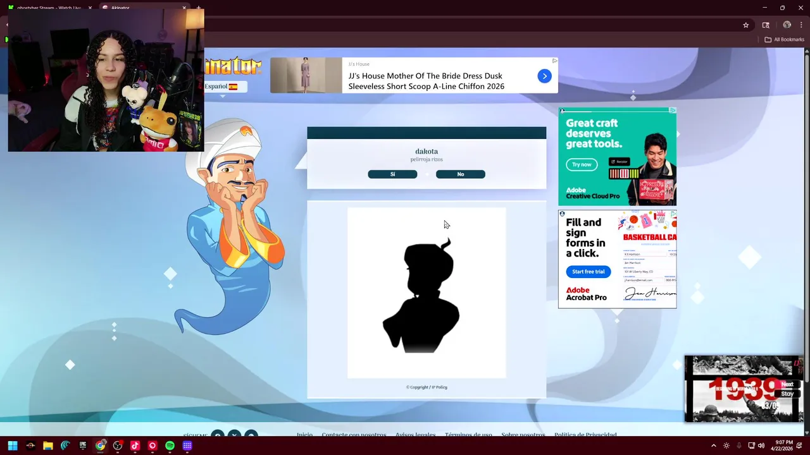Image resolution: width=810 pixels, height=455 pixels.
Task: Open Avisos legales footer link
Action: [x=415, y=435]
